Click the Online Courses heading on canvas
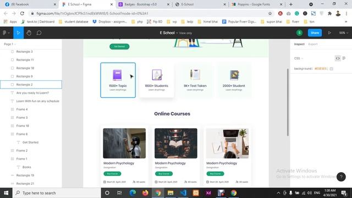This screenshot has height=198, width=352. (172, 114)
